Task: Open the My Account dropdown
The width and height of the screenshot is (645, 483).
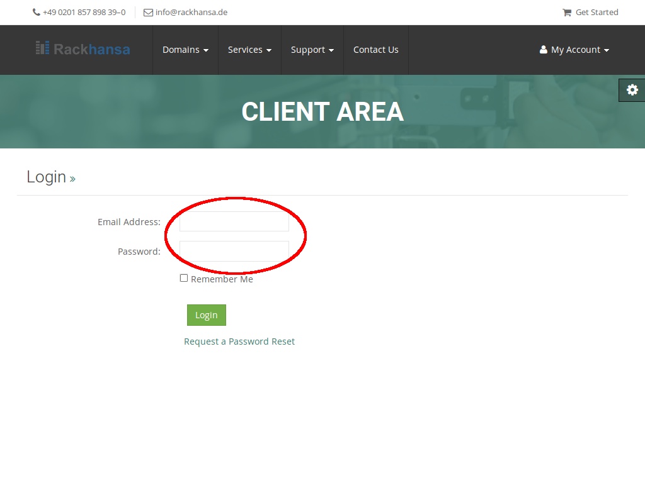Action: [x=574, y=50]
